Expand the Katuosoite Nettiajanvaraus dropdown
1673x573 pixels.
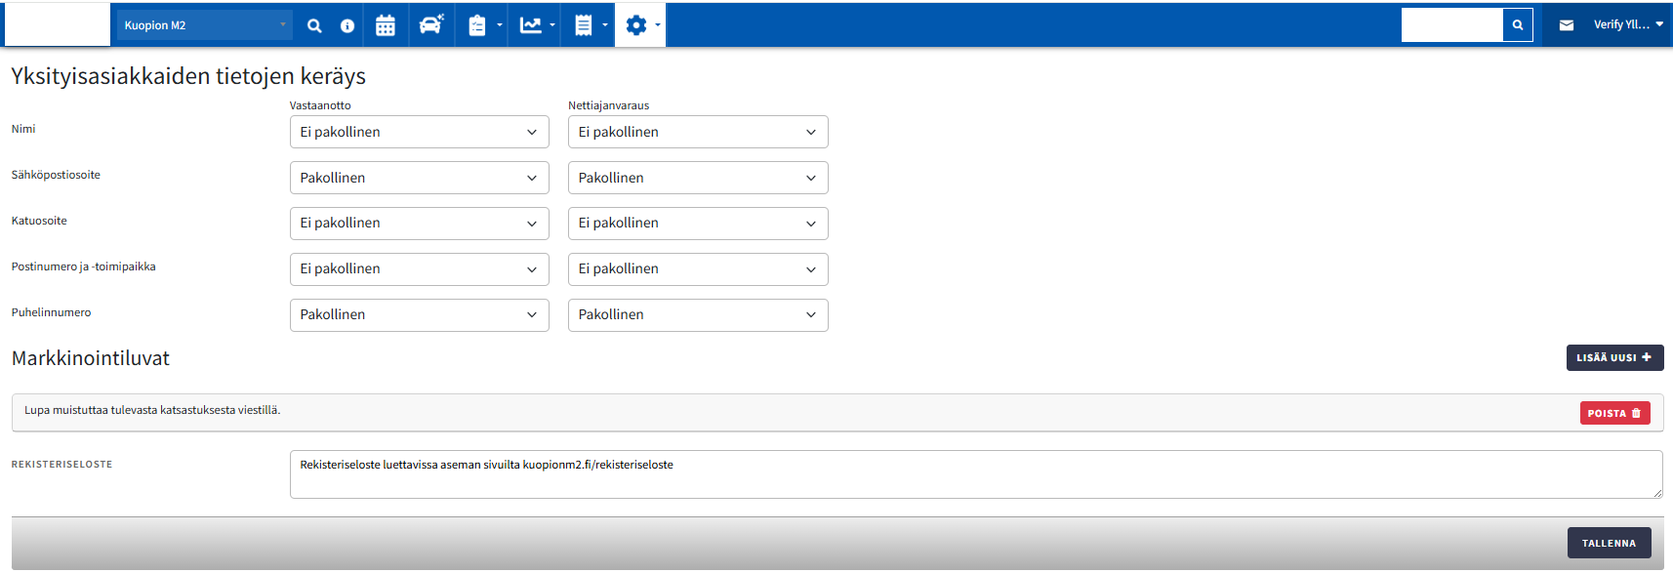coord(697,223)
